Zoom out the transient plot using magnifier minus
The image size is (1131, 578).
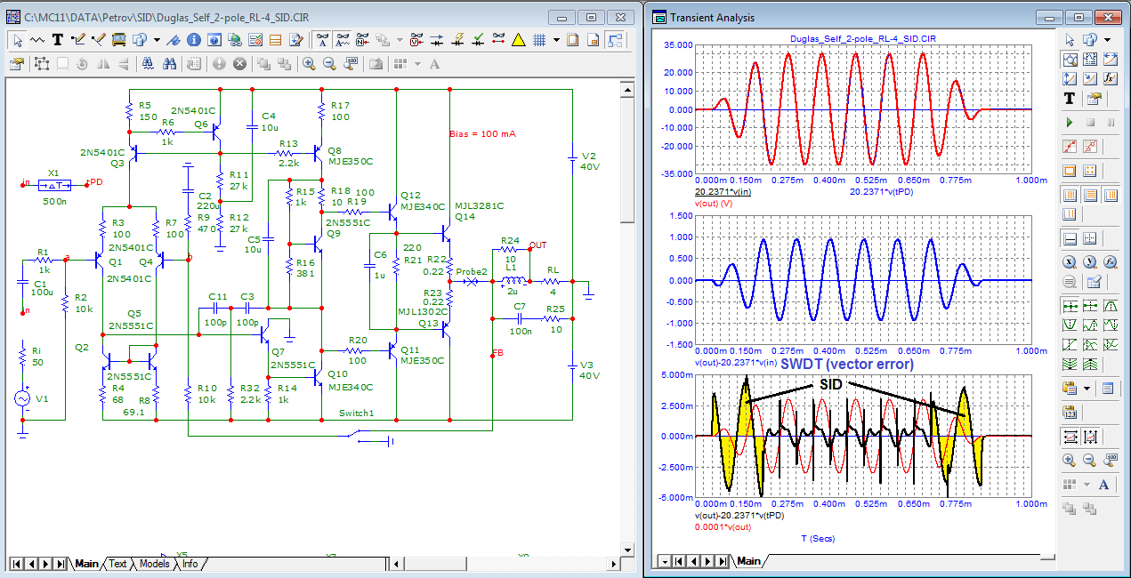point(1089,460)
